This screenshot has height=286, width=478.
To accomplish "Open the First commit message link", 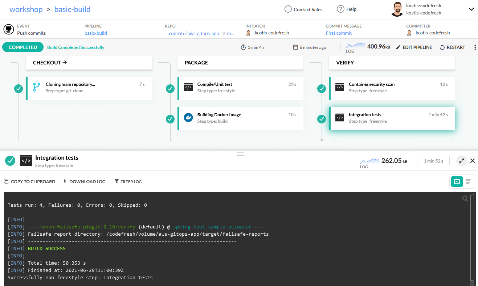I will [x=339, y=33].
